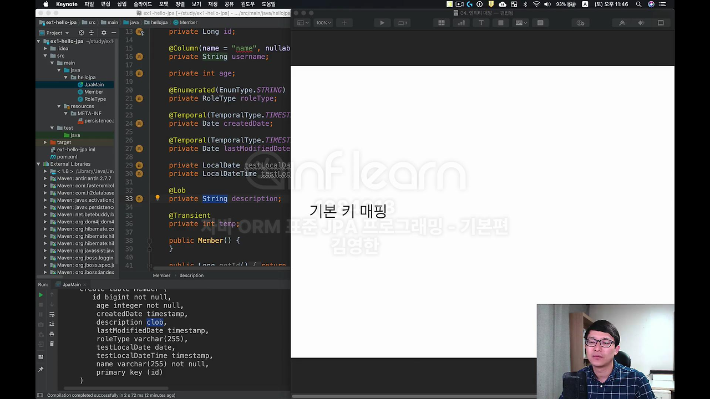Click Keynote Collaborate icon
The image size is (710, 399).
[x=580, y=23]
